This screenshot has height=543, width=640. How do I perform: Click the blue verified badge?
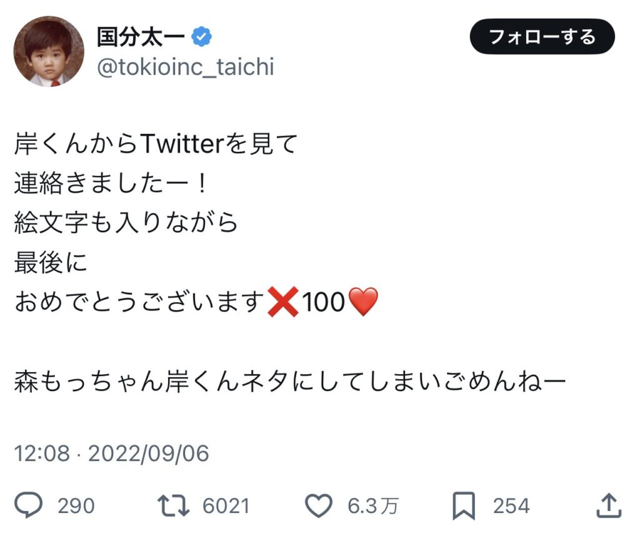point(201,37)
